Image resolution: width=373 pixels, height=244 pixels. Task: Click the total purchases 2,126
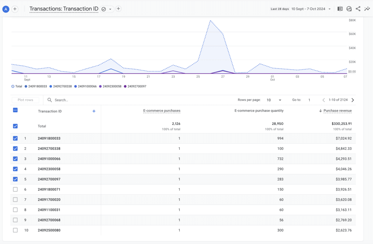[176, 124]
